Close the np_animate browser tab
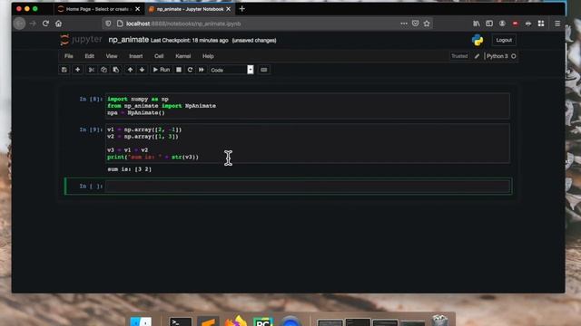 [x=228, y=9]
